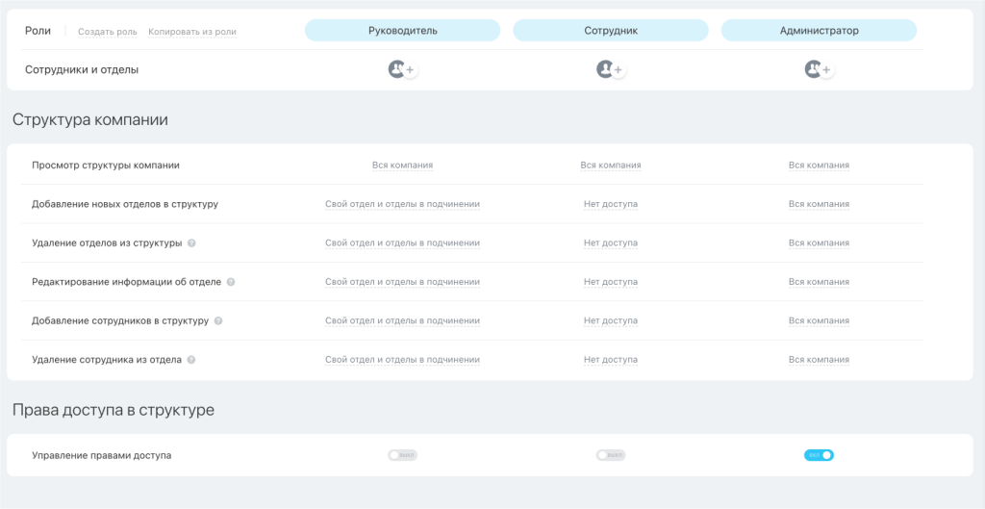Change Сотрудник access for Добавление новых отделов
Viewport: 985px width, 509px height.
click(611, 204)
